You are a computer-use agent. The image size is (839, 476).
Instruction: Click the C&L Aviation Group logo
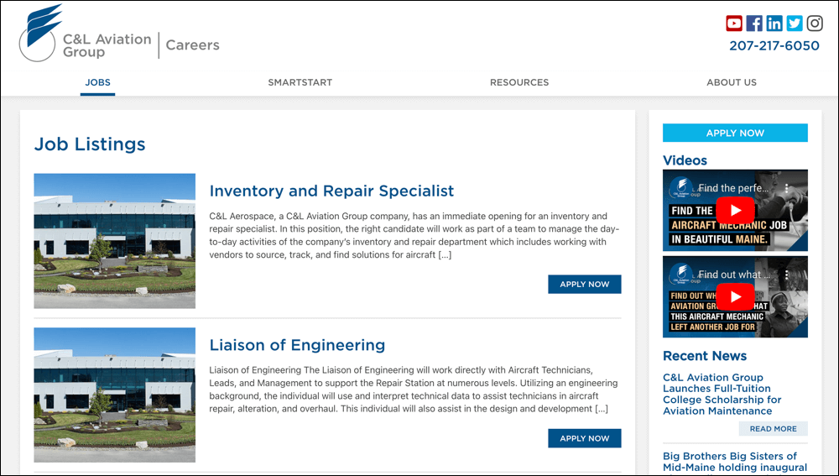point(86,34)
